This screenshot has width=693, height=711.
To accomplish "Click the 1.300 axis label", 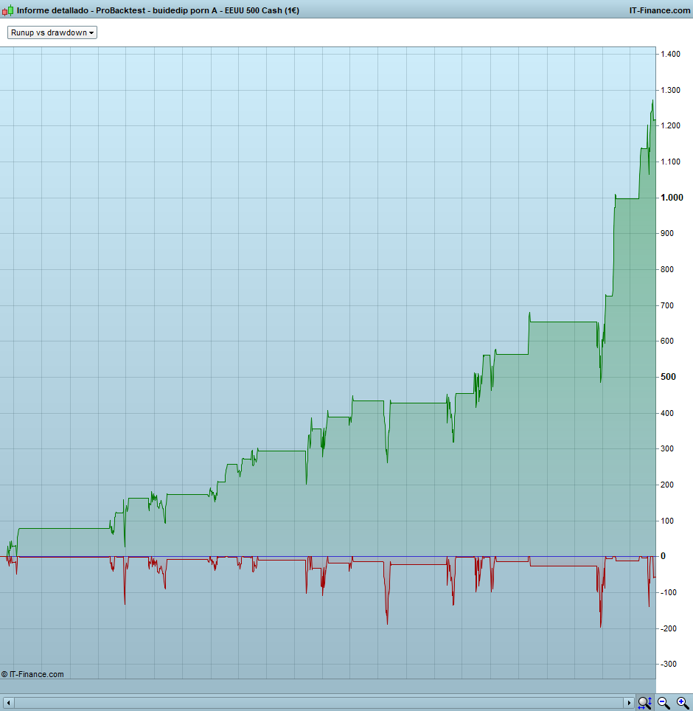I will 670,90.
